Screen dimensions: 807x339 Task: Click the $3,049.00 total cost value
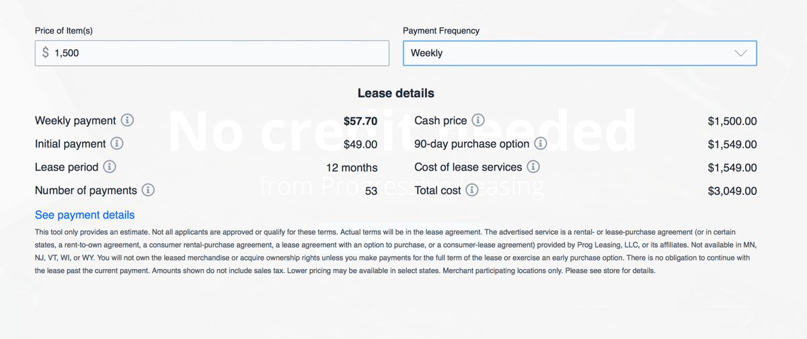pos(732,191)
